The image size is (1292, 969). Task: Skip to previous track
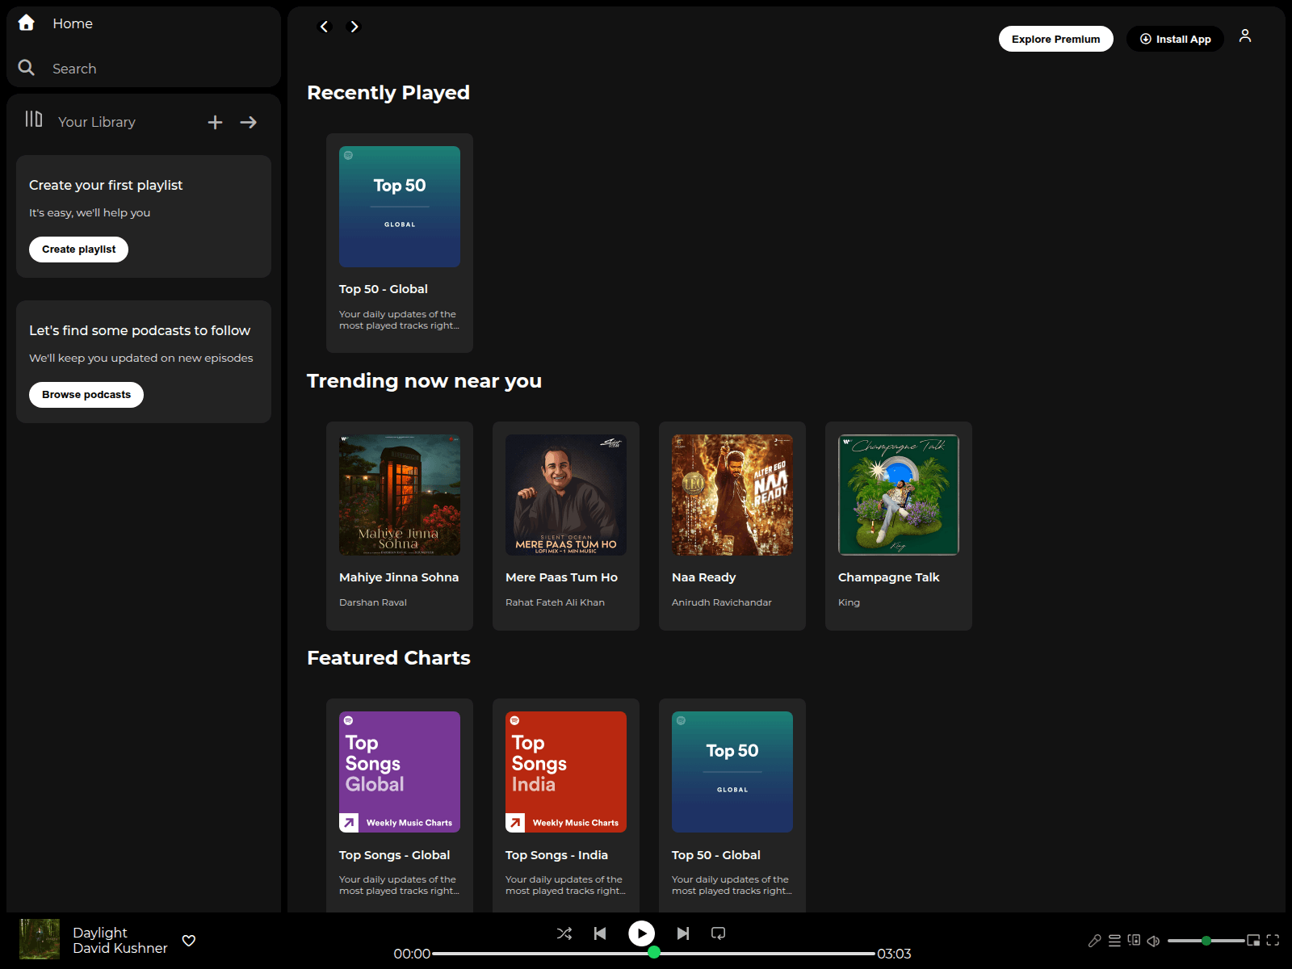pos(600,933)
